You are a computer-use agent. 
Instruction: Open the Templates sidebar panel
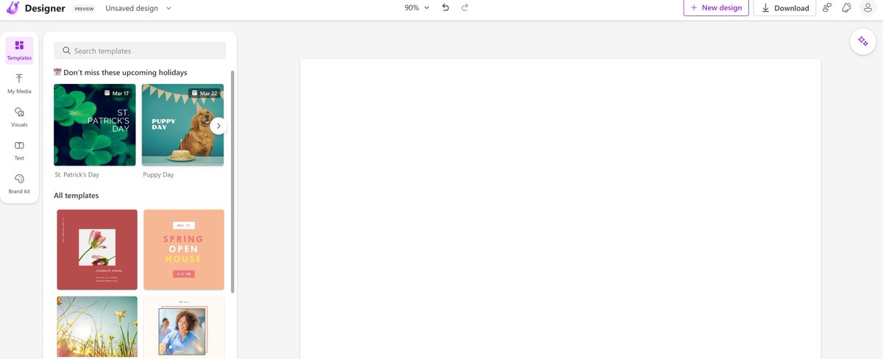point(19,50)
